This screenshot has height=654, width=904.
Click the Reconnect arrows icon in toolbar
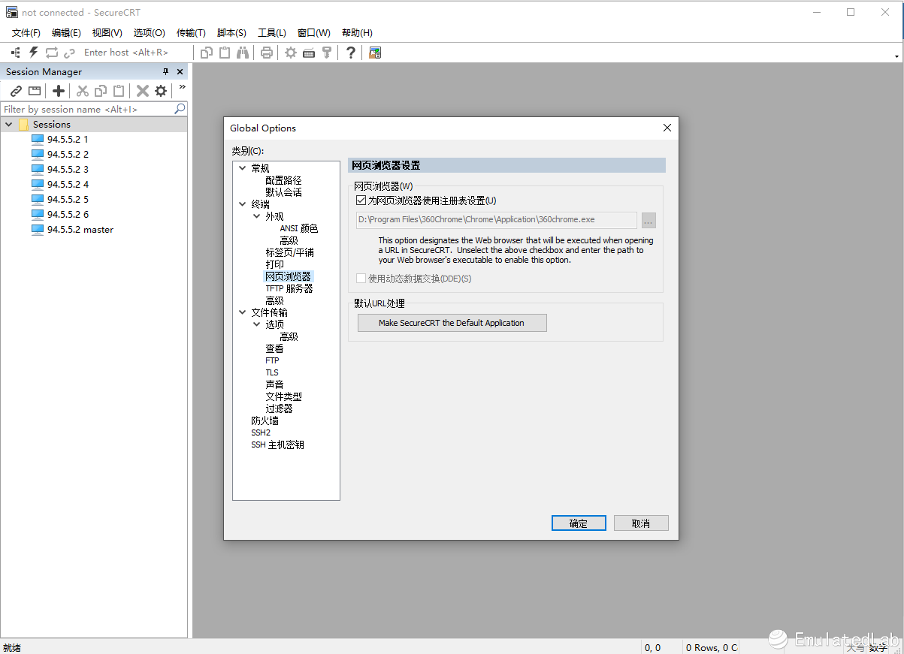[52, 53]
